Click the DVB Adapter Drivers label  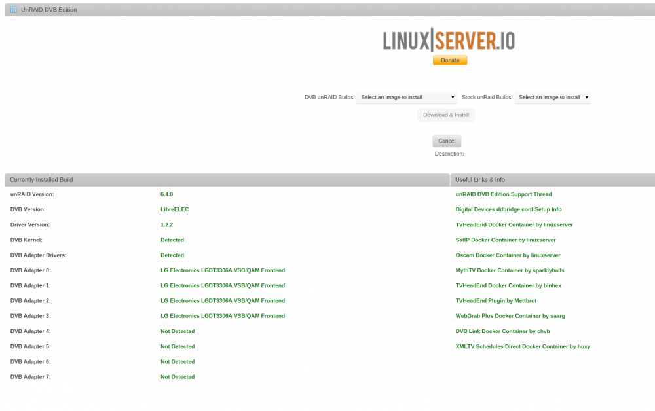[39, 255]
